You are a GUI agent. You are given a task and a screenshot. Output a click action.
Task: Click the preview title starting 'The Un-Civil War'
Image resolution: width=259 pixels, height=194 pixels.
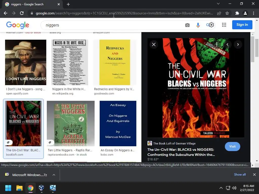pos(181,152)
